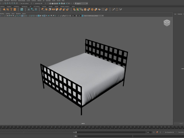Click the green-bracketed Bridge shelf icon
This screenshot has width=184, height=138.
coord(78,9)
